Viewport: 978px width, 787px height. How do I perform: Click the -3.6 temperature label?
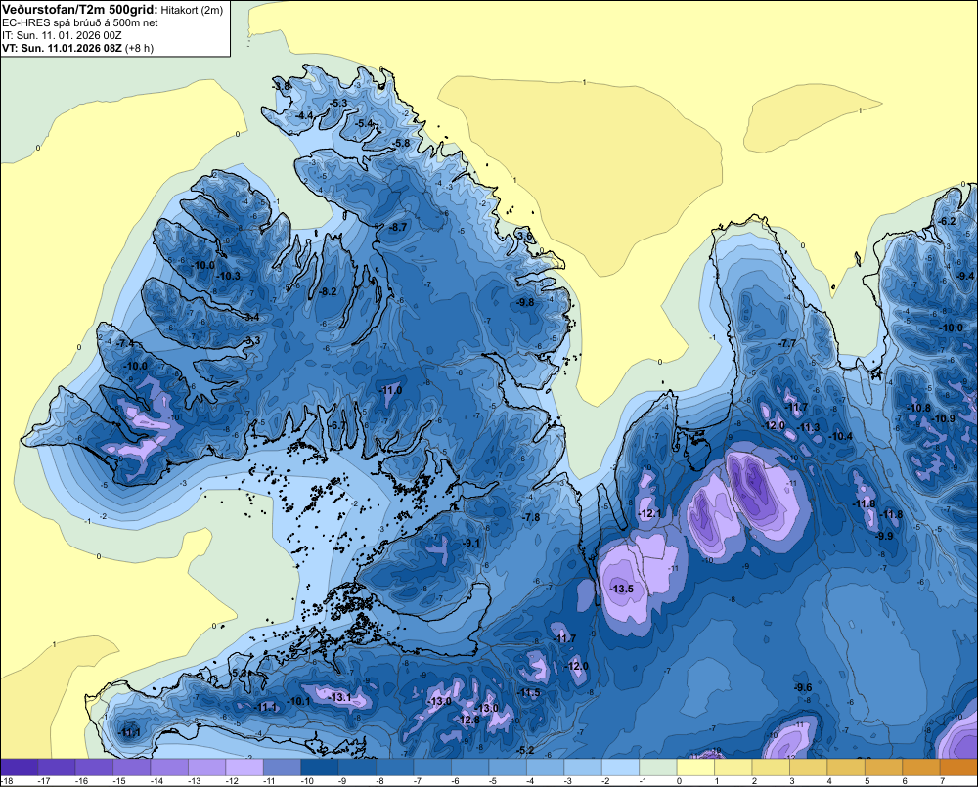click(x=524, y=236)
